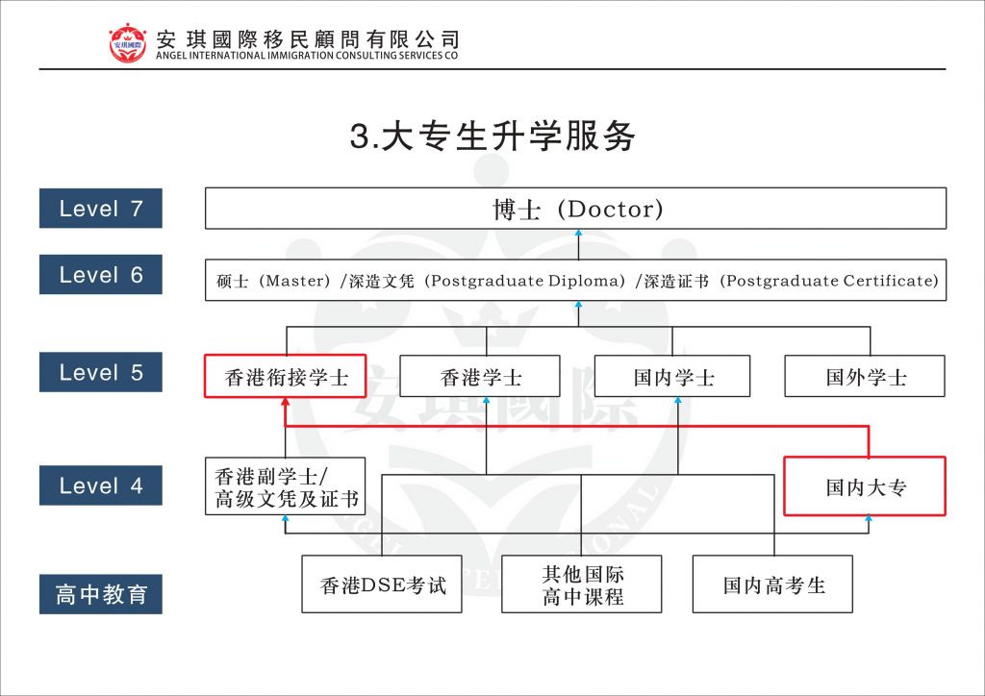Viewport: 985px width, 696px height.
Task: Click the 3.大专生升学服务 title heading
Action: 492,137
